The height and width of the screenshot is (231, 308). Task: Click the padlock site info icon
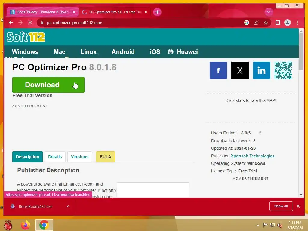click(42, 23)
